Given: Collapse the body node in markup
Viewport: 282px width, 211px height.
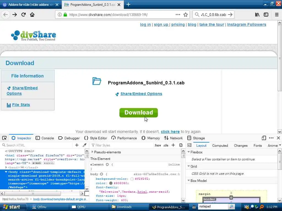Looking at the screenshot, I should point(6,172).
